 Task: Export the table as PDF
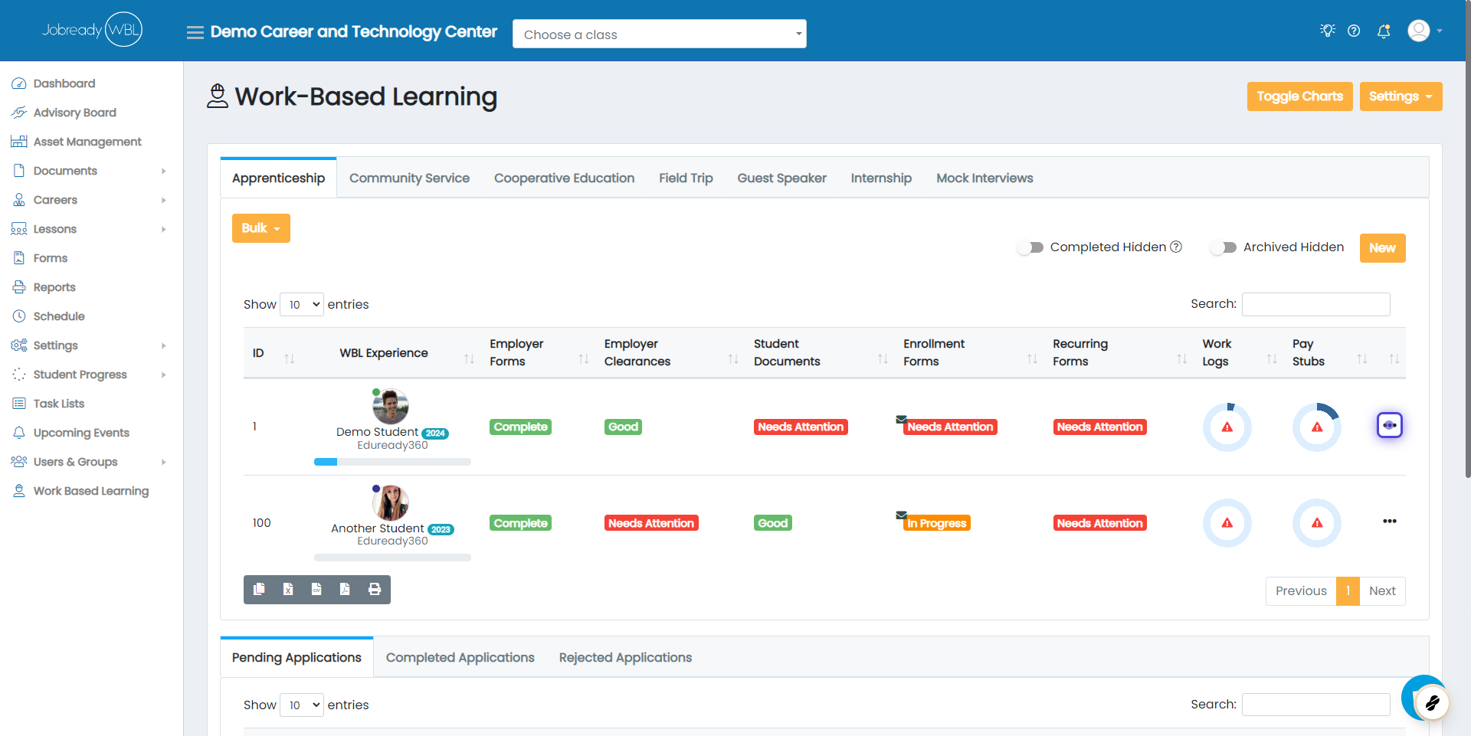(x=346, y=590)
